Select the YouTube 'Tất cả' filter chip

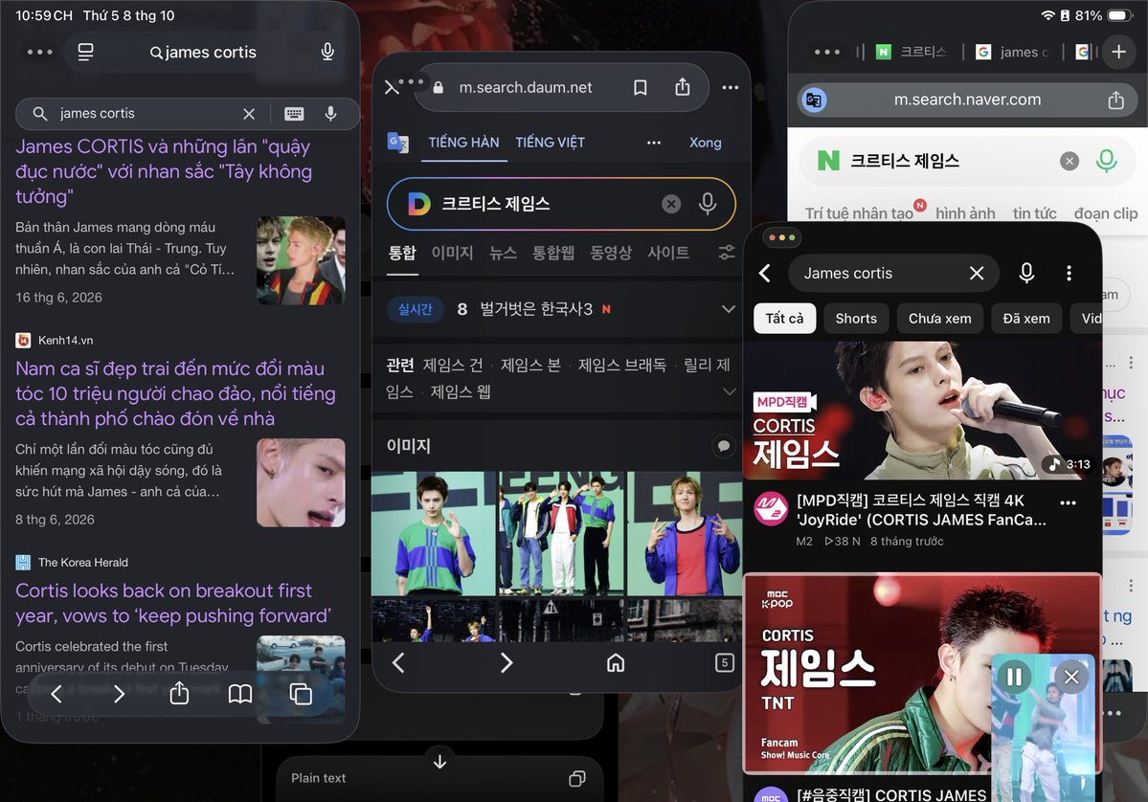click(x=784, y=319)
